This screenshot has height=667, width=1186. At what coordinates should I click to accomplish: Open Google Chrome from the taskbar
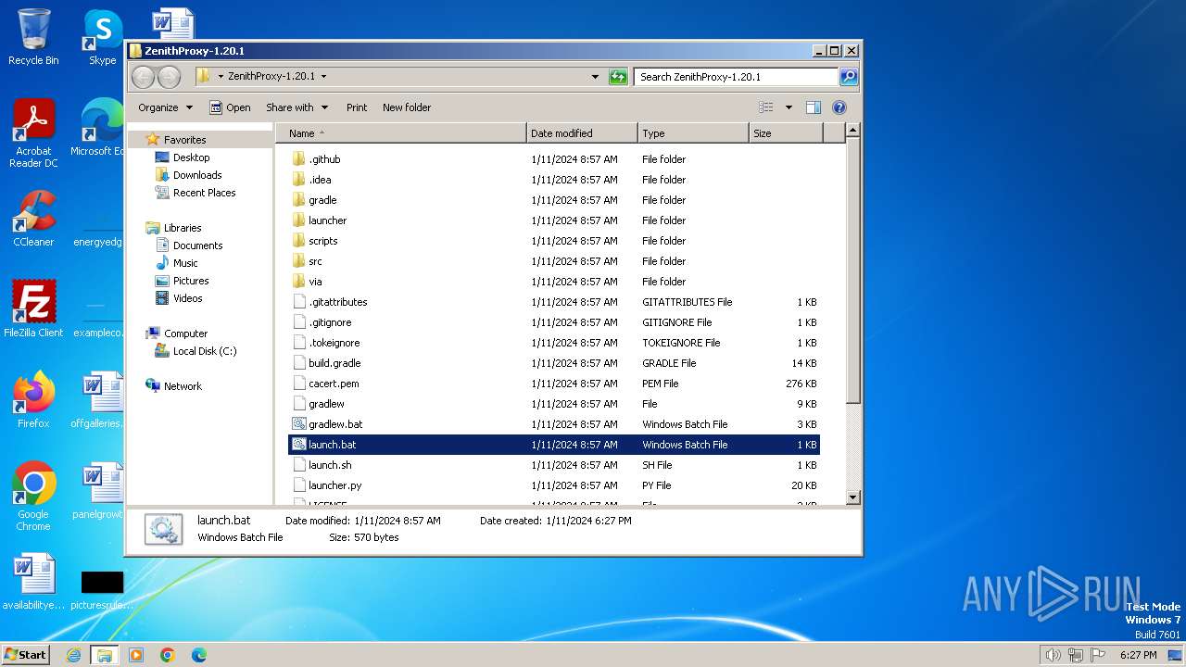167,655
